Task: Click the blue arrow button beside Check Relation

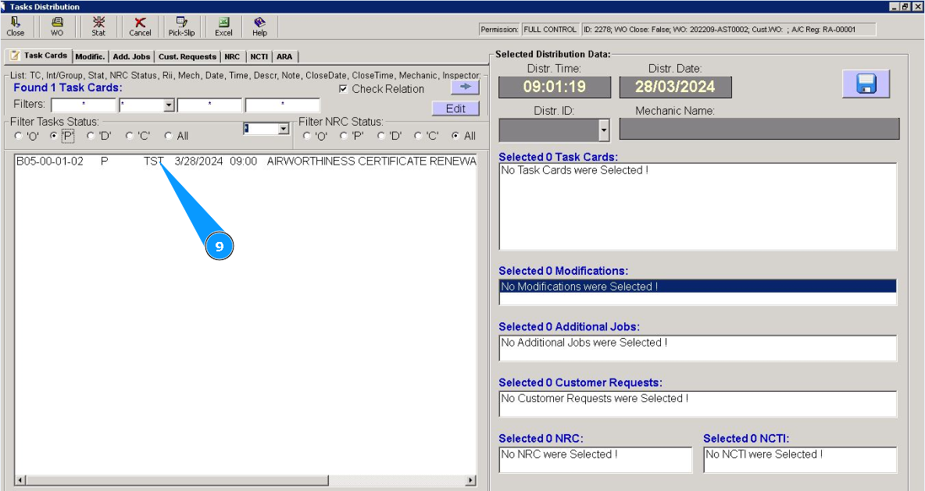Action: coord(465,87)
